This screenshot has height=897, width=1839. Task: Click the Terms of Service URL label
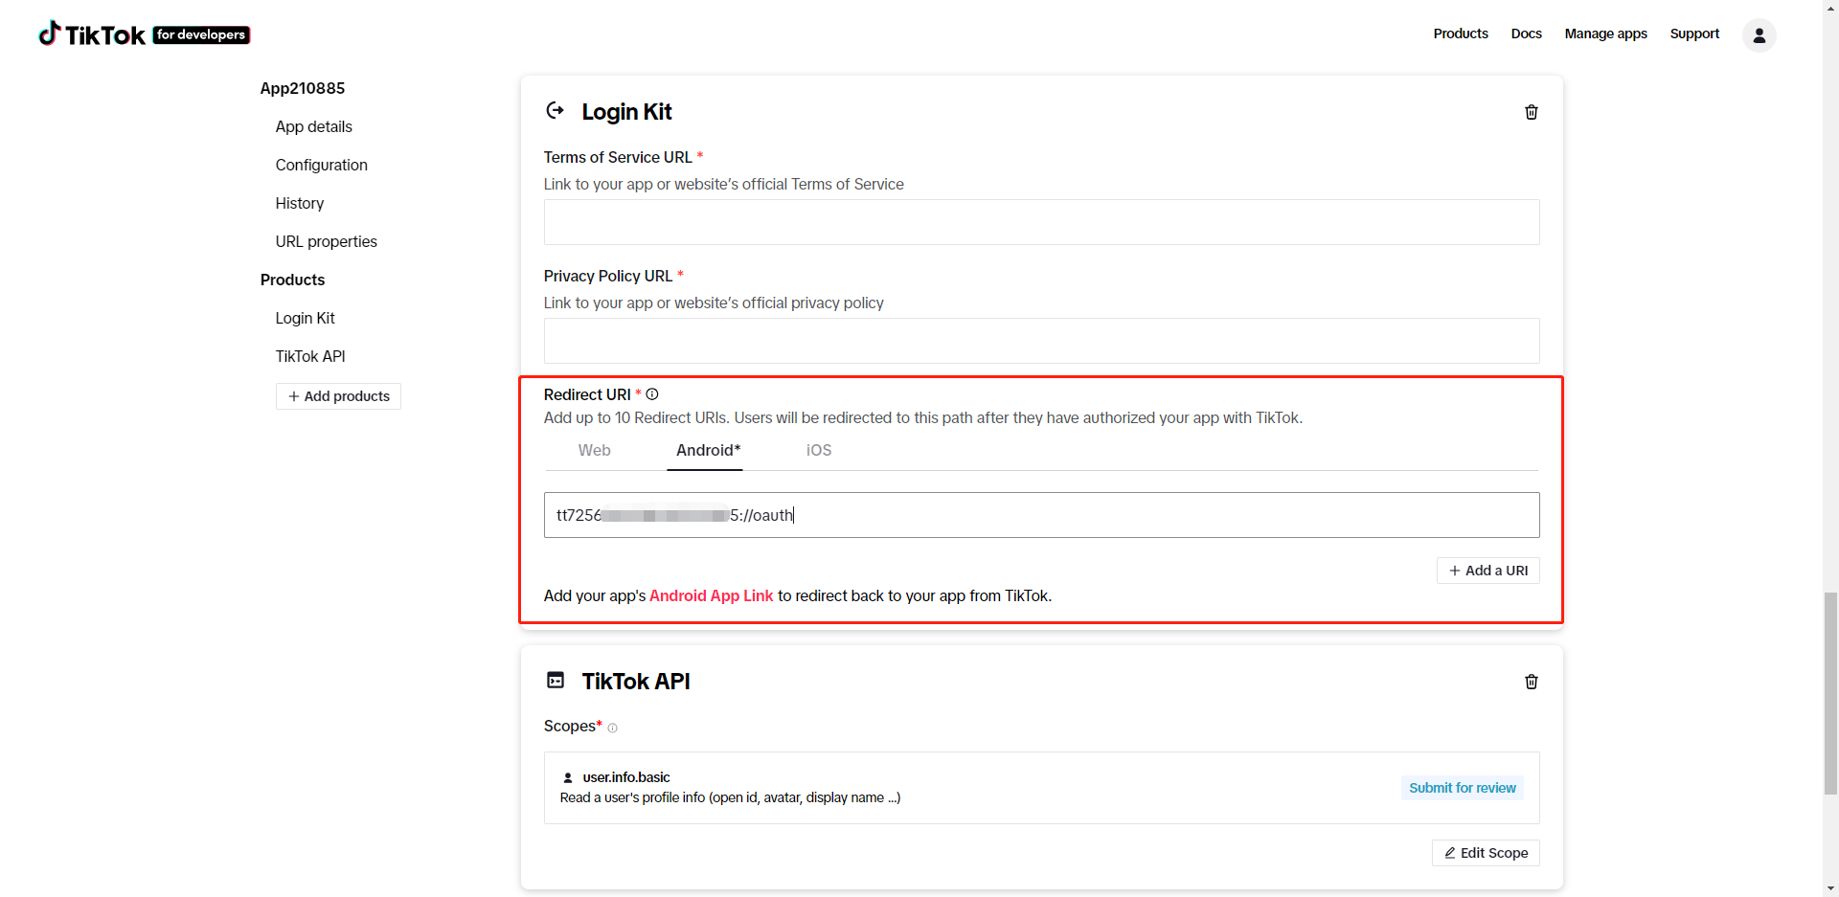pos(618,157)
